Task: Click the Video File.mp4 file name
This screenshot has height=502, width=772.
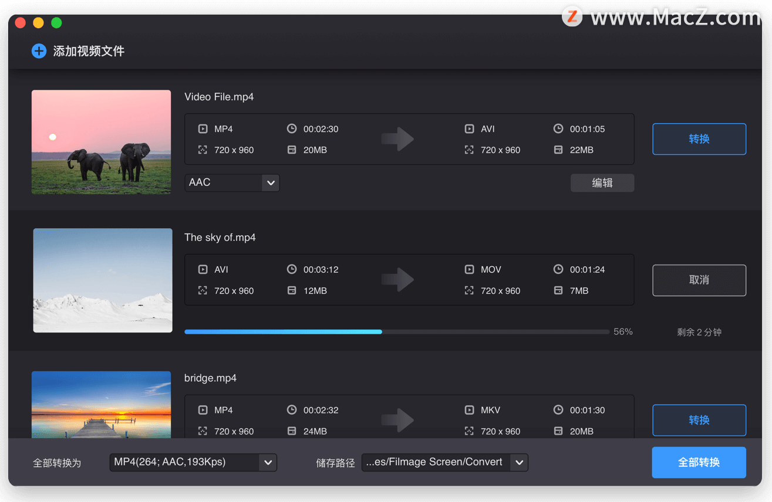Action: (x=219, y=97)
